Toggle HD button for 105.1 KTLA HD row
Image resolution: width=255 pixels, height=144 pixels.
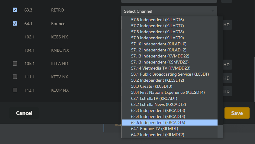pos(227,65)
